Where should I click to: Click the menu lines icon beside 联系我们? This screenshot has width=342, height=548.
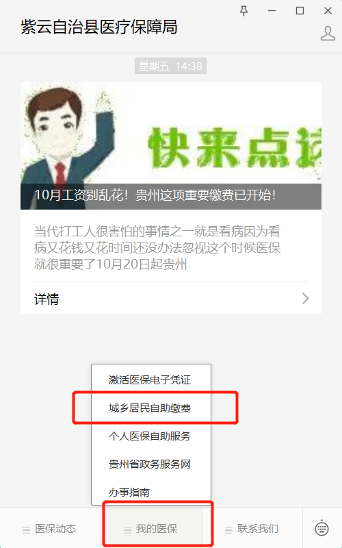228,530
